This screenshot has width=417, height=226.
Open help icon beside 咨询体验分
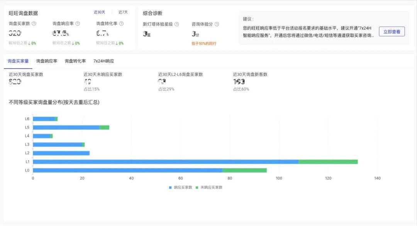[217, 24]
